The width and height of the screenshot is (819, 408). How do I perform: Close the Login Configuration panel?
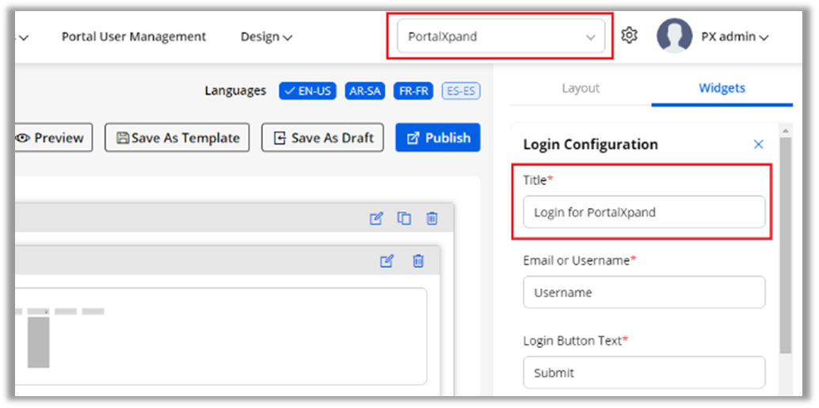point(758,144)
